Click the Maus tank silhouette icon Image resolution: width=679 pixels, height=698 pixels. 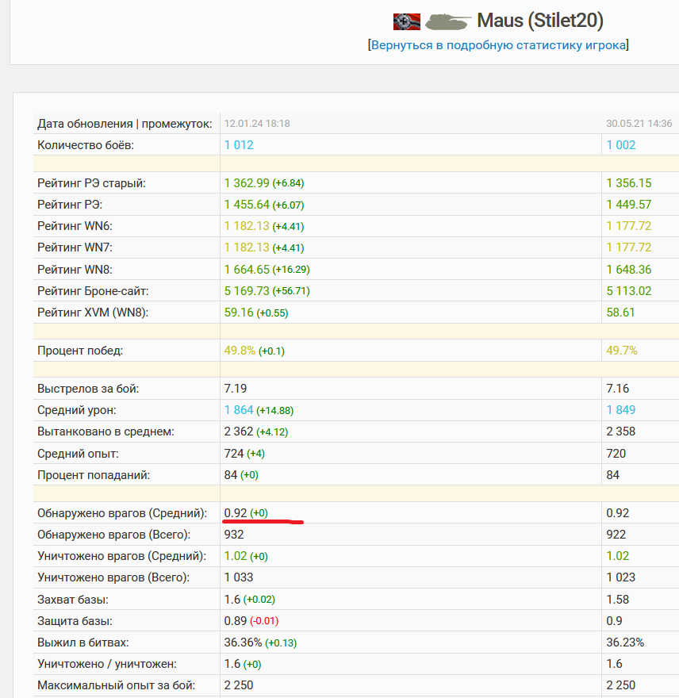[447, 21]
